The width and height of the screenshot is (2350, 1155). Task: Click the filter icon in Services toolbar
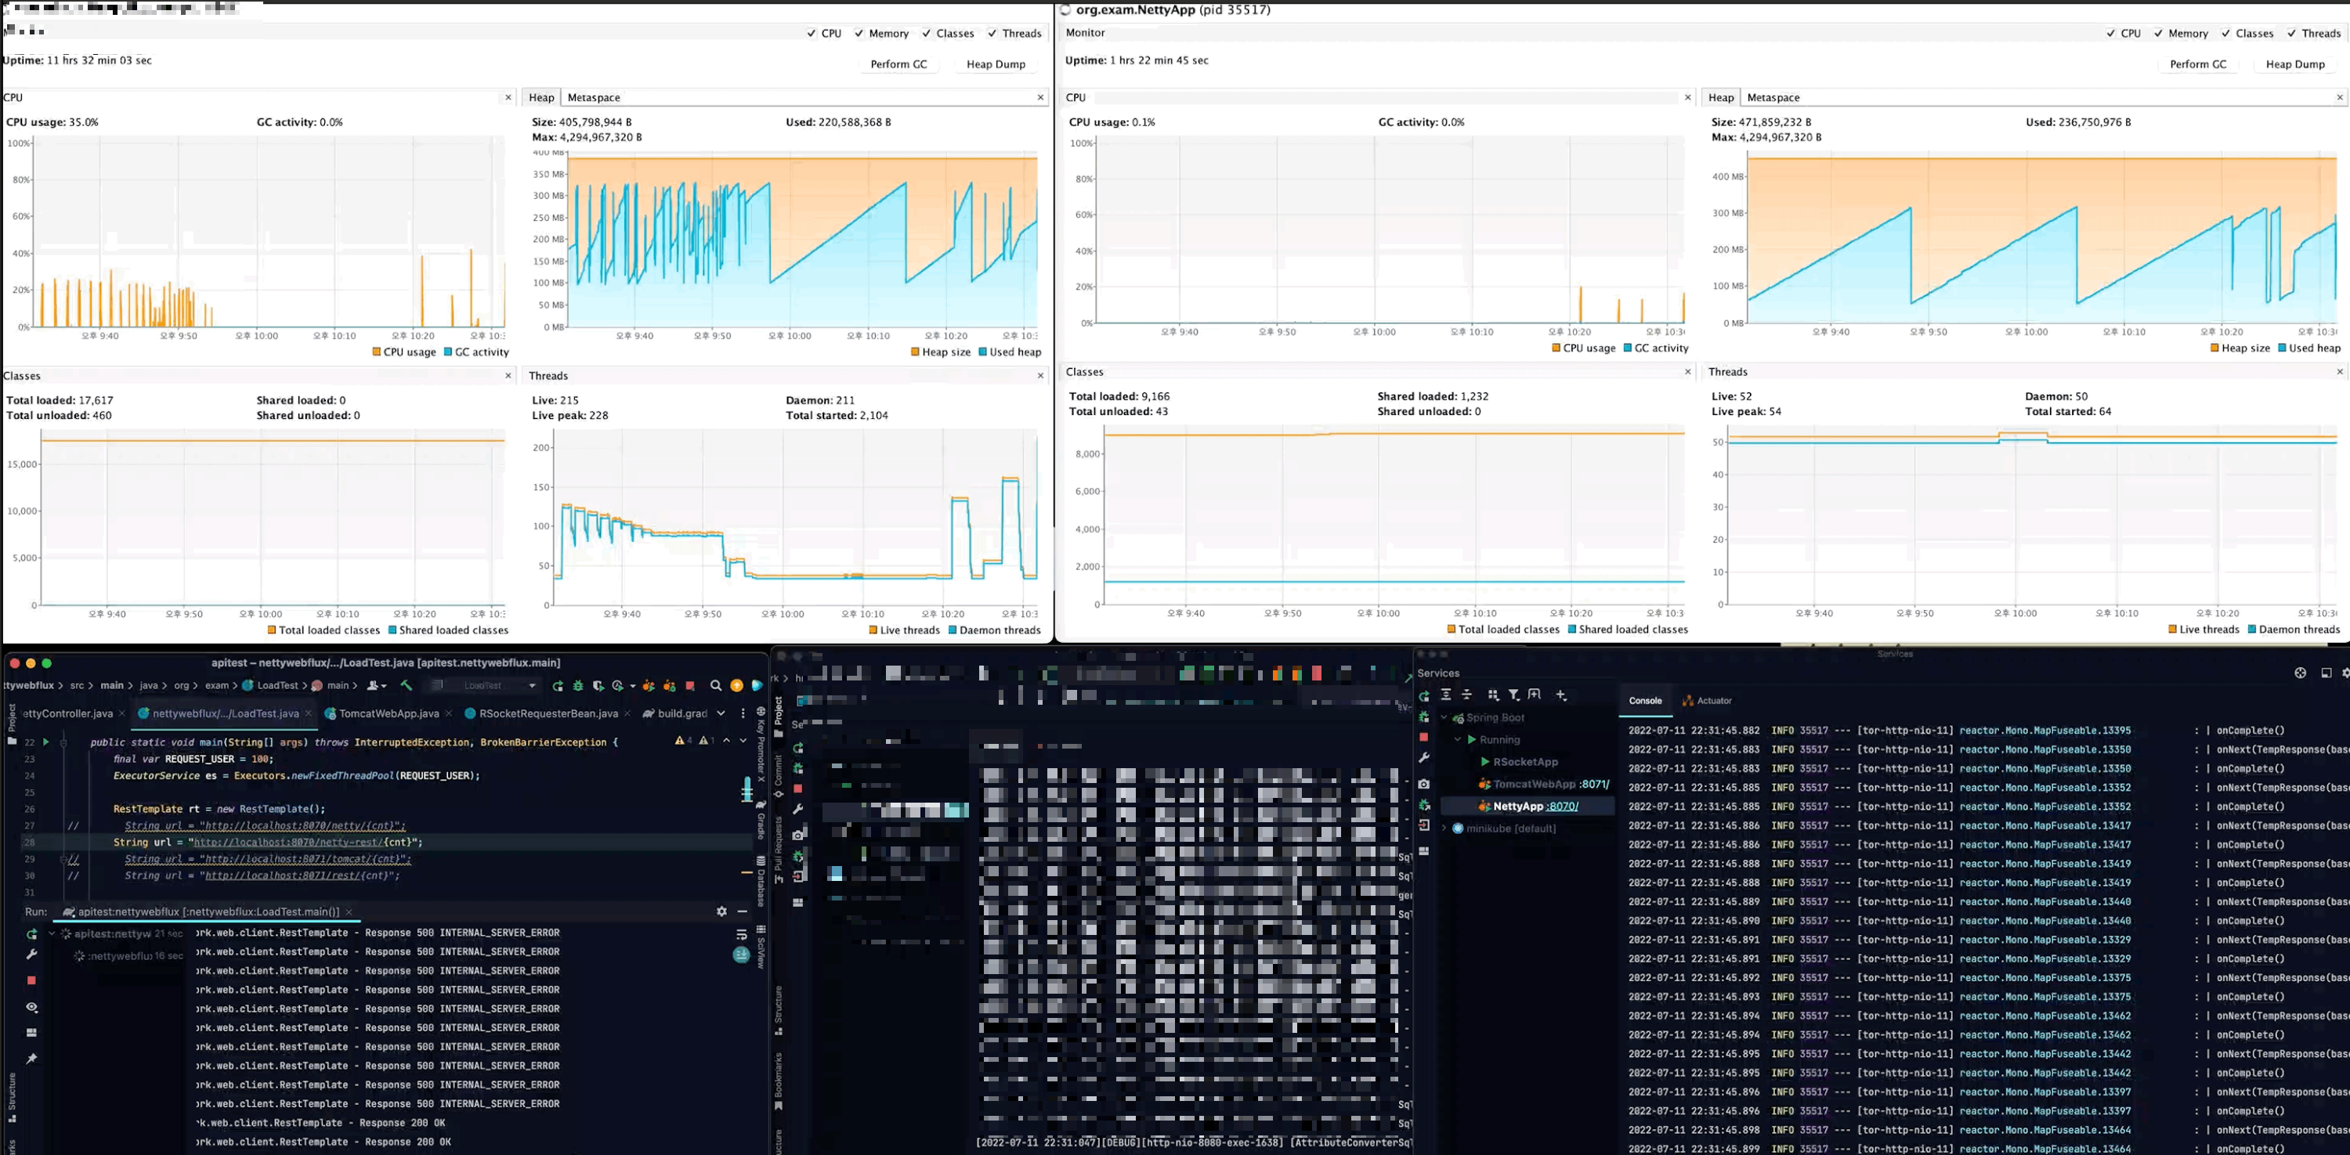[1513, 695]
